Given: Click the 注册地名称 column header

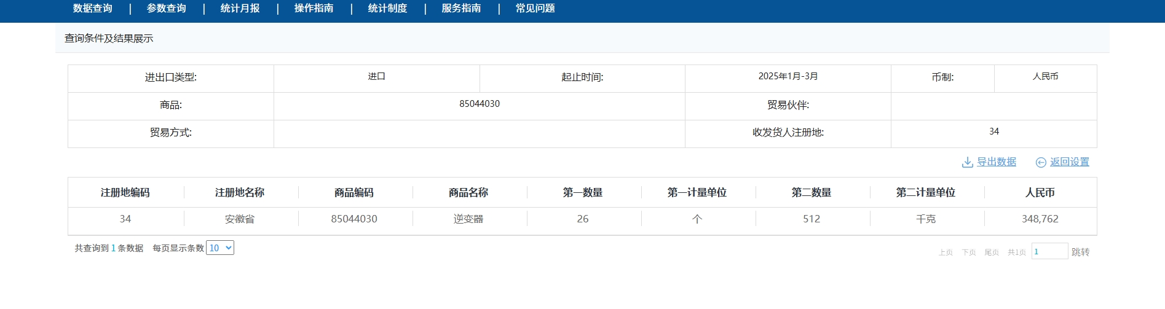Looking at the screenshot, I should [240, 192].
